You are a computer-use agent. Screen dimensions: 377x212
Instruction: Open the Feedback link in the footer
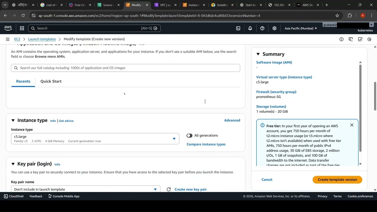click(x=36, y=196)
